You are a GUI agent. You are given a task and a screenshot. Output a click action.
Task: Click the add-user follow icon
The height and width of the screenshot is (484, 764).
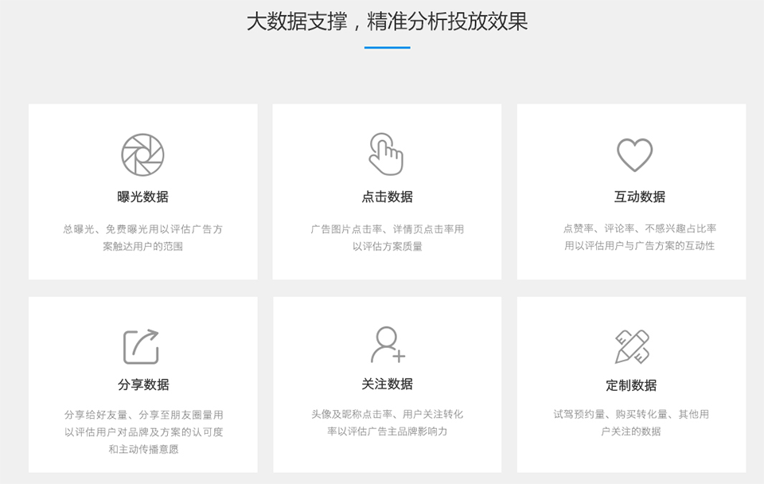(x=388, y=345)
